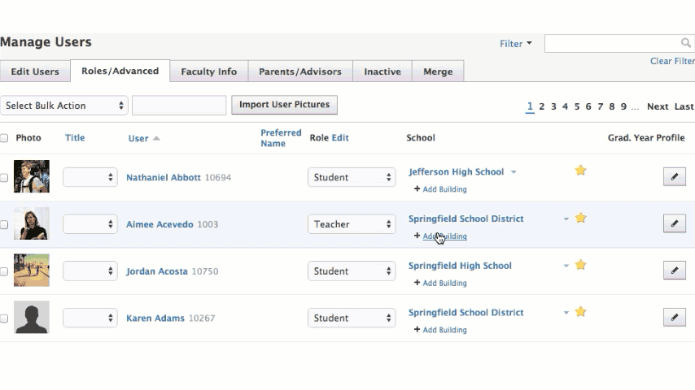Click the sort arrow next to User header
Image resolution: width=695 pixels, height=390 pixels.
pyautogui.click(x=156, y=139)
